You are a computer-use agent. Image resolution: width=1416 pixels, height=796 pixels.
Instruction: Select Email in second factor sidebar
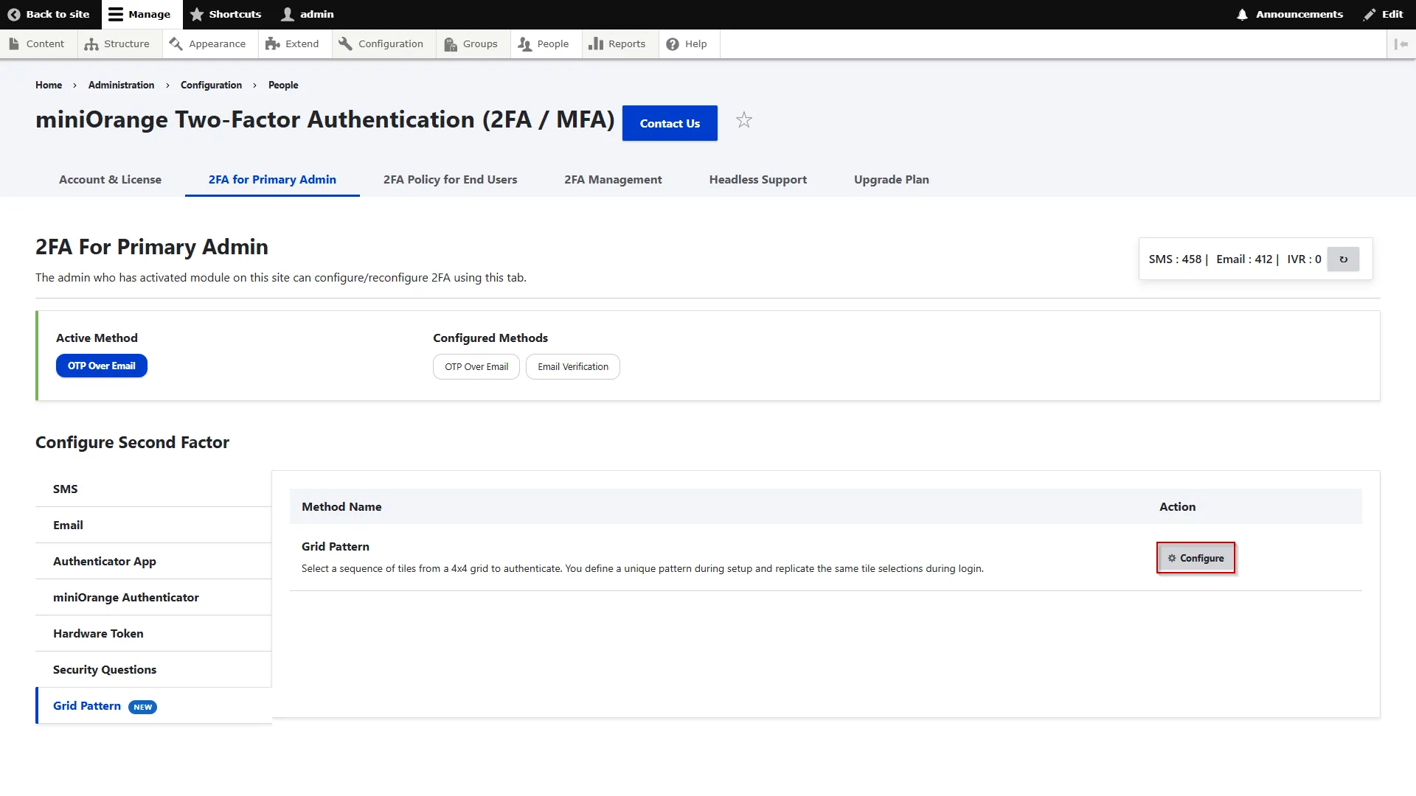tap(153, 525)
